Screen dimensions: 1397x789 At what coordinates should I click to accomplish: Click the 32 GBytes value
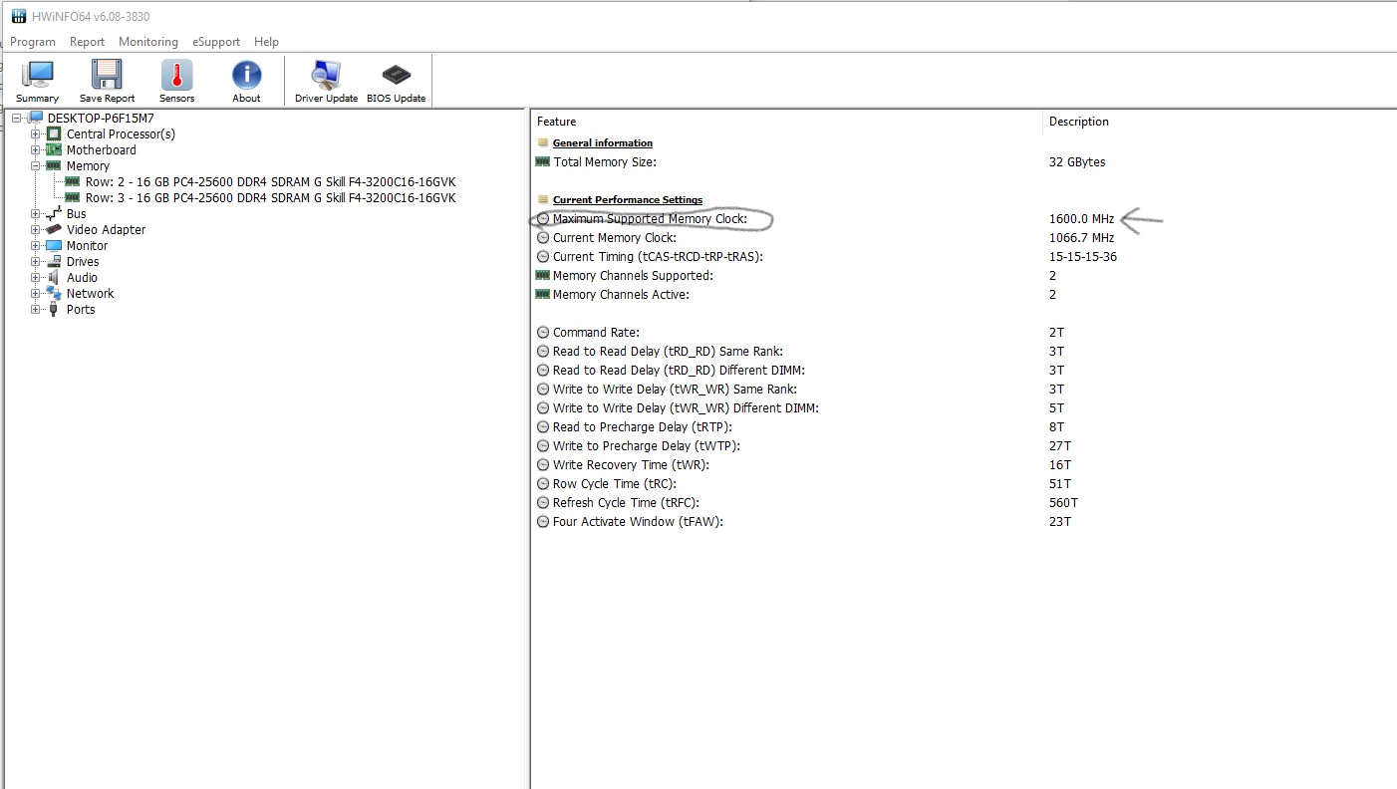pos(1077,161)
